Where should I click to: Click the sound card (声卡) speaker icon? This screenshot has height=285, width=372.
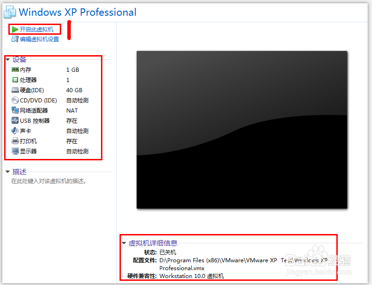[15, 131]
